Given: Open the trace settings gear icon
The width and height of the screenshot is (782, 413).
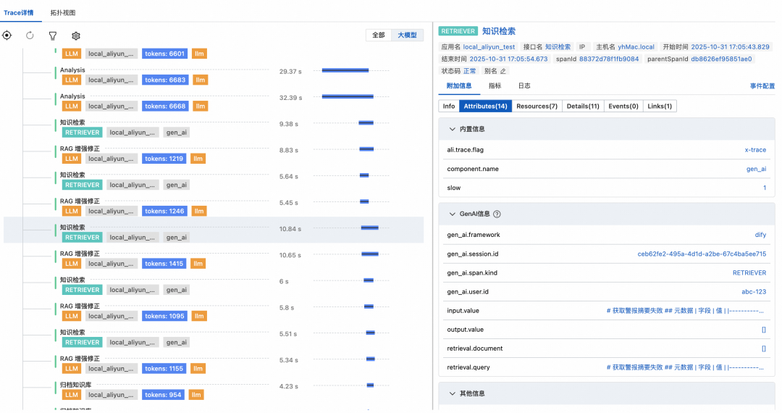Looking at the screenshot, I should coord(76,36).
